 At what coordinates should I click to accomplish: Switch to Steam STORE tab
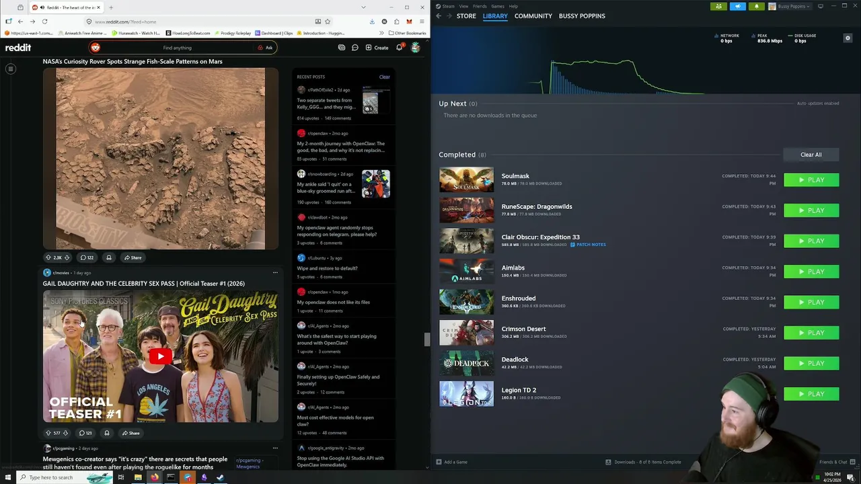point(466,16)
